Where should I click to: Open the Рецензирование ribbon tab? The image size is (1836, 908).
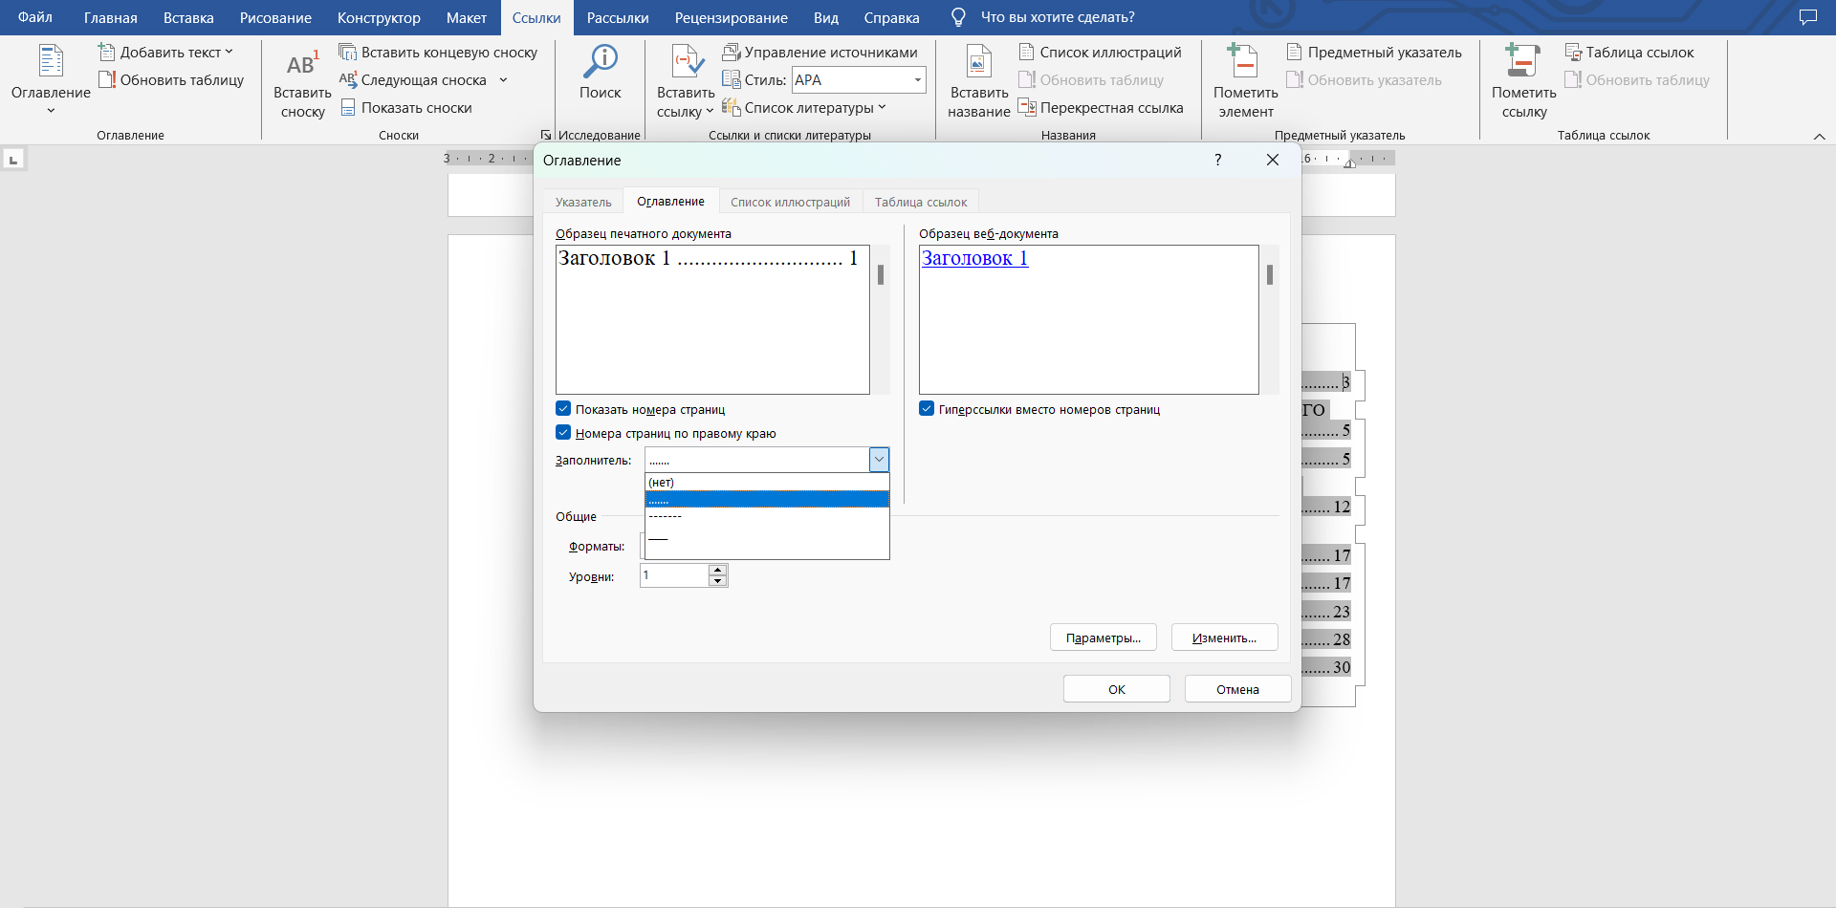[x=731, y=17]
